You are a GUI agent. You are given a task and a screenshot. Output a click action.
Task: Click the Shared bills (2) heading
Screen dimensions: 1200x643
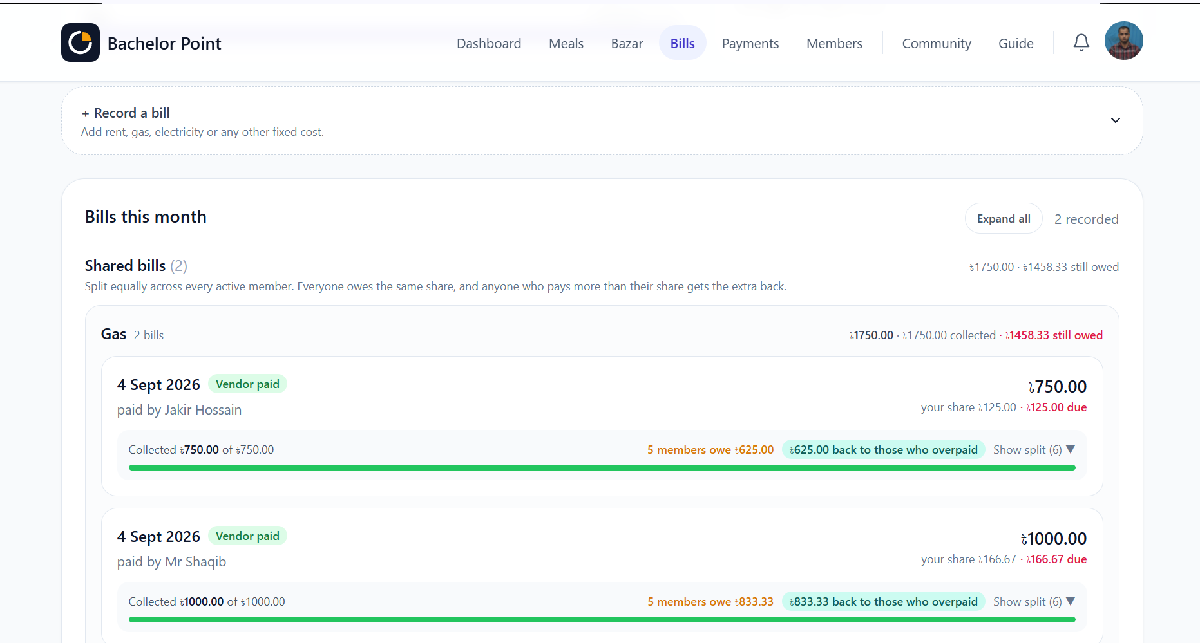point(136,266)
